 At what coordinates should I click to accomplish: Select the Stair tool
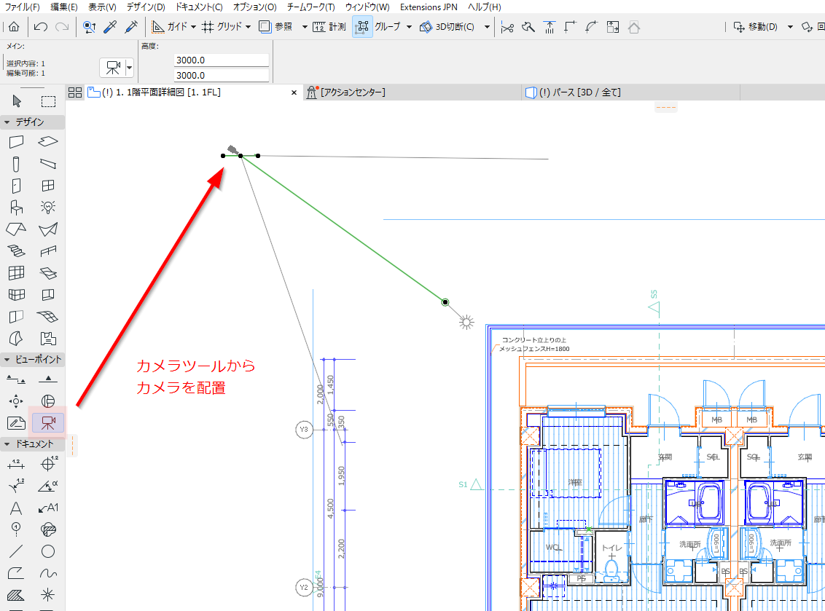point(16,251)
